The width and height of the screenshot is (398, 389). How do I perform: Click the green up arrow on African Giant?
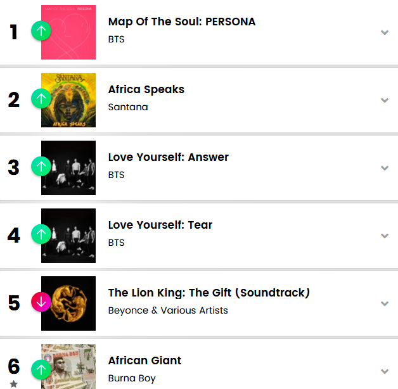41,369
